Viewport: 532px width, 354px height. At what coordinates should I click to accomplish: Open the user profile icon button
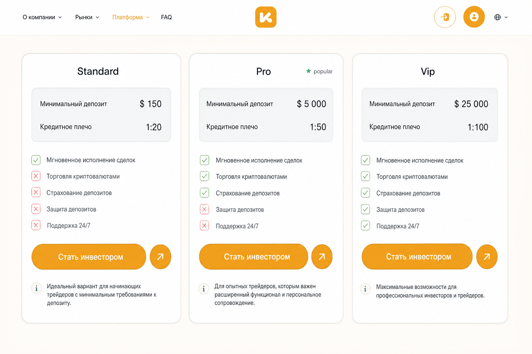(x=474, y=17)
